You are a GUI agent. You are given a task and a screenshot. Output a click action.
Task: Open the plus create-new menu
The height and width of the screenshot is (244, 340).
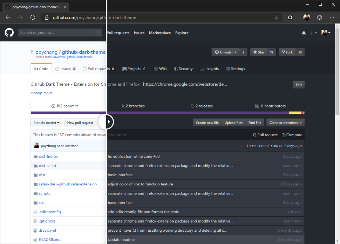pos(313,33)
